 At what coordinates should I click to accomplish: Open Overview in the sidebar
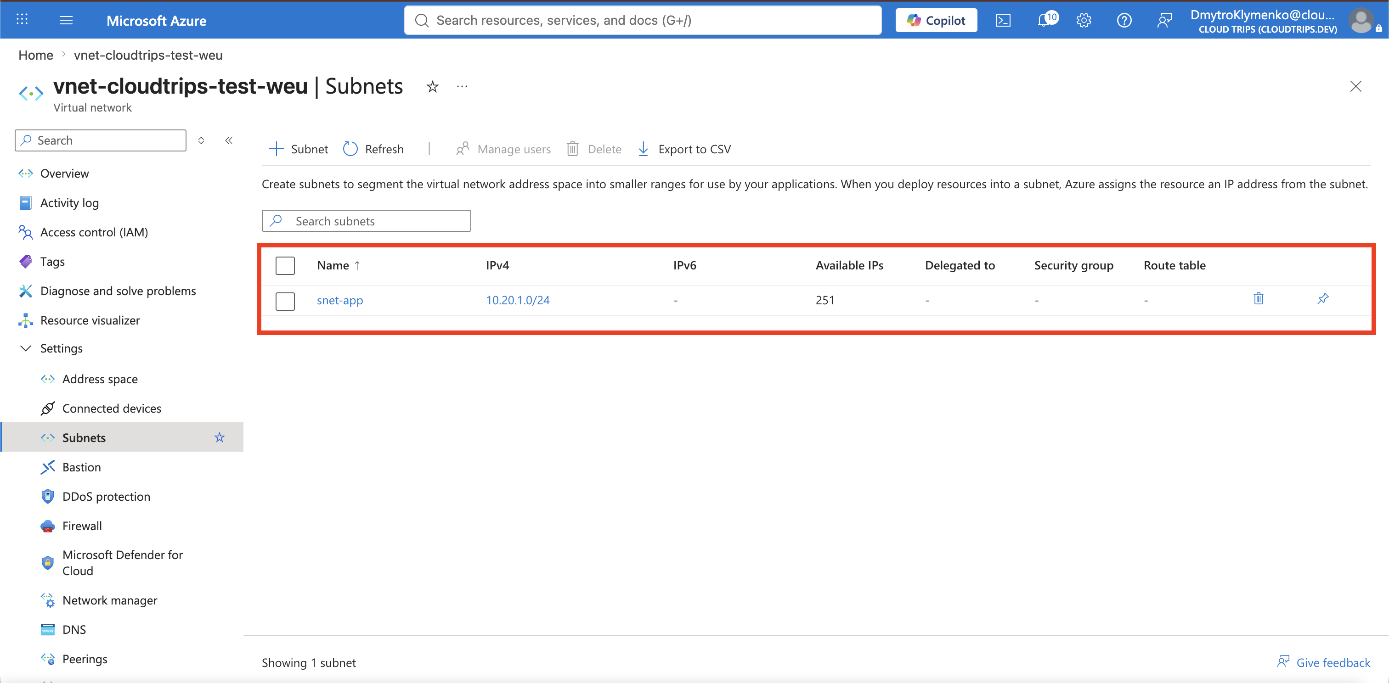pyautogui.click(x=65, y=174)
